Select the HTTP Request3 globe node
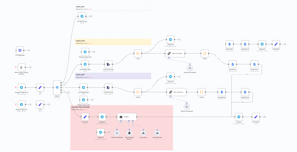Viewport: 297px width, 152px height. [x=20, y=50]
